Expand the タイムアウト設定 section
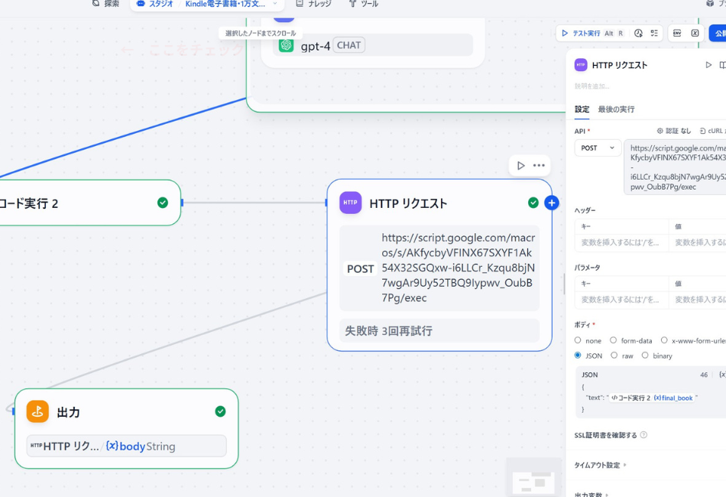The height and width of the screenshot is (497, 726). [x=600, y=465]
